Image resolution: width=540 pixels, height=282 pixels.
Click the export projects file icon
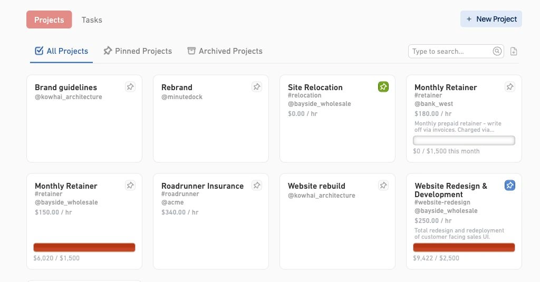tap(514, 51)
